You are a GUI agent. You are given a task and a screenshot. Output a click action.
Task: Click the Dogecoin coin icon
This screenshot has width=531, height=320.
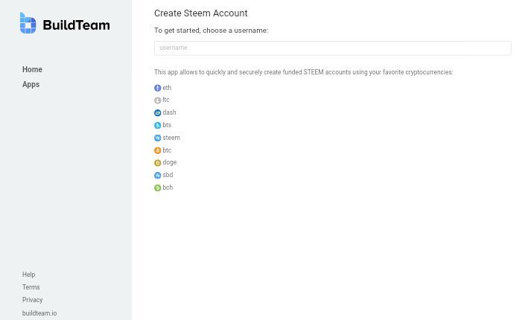[157, 163]
